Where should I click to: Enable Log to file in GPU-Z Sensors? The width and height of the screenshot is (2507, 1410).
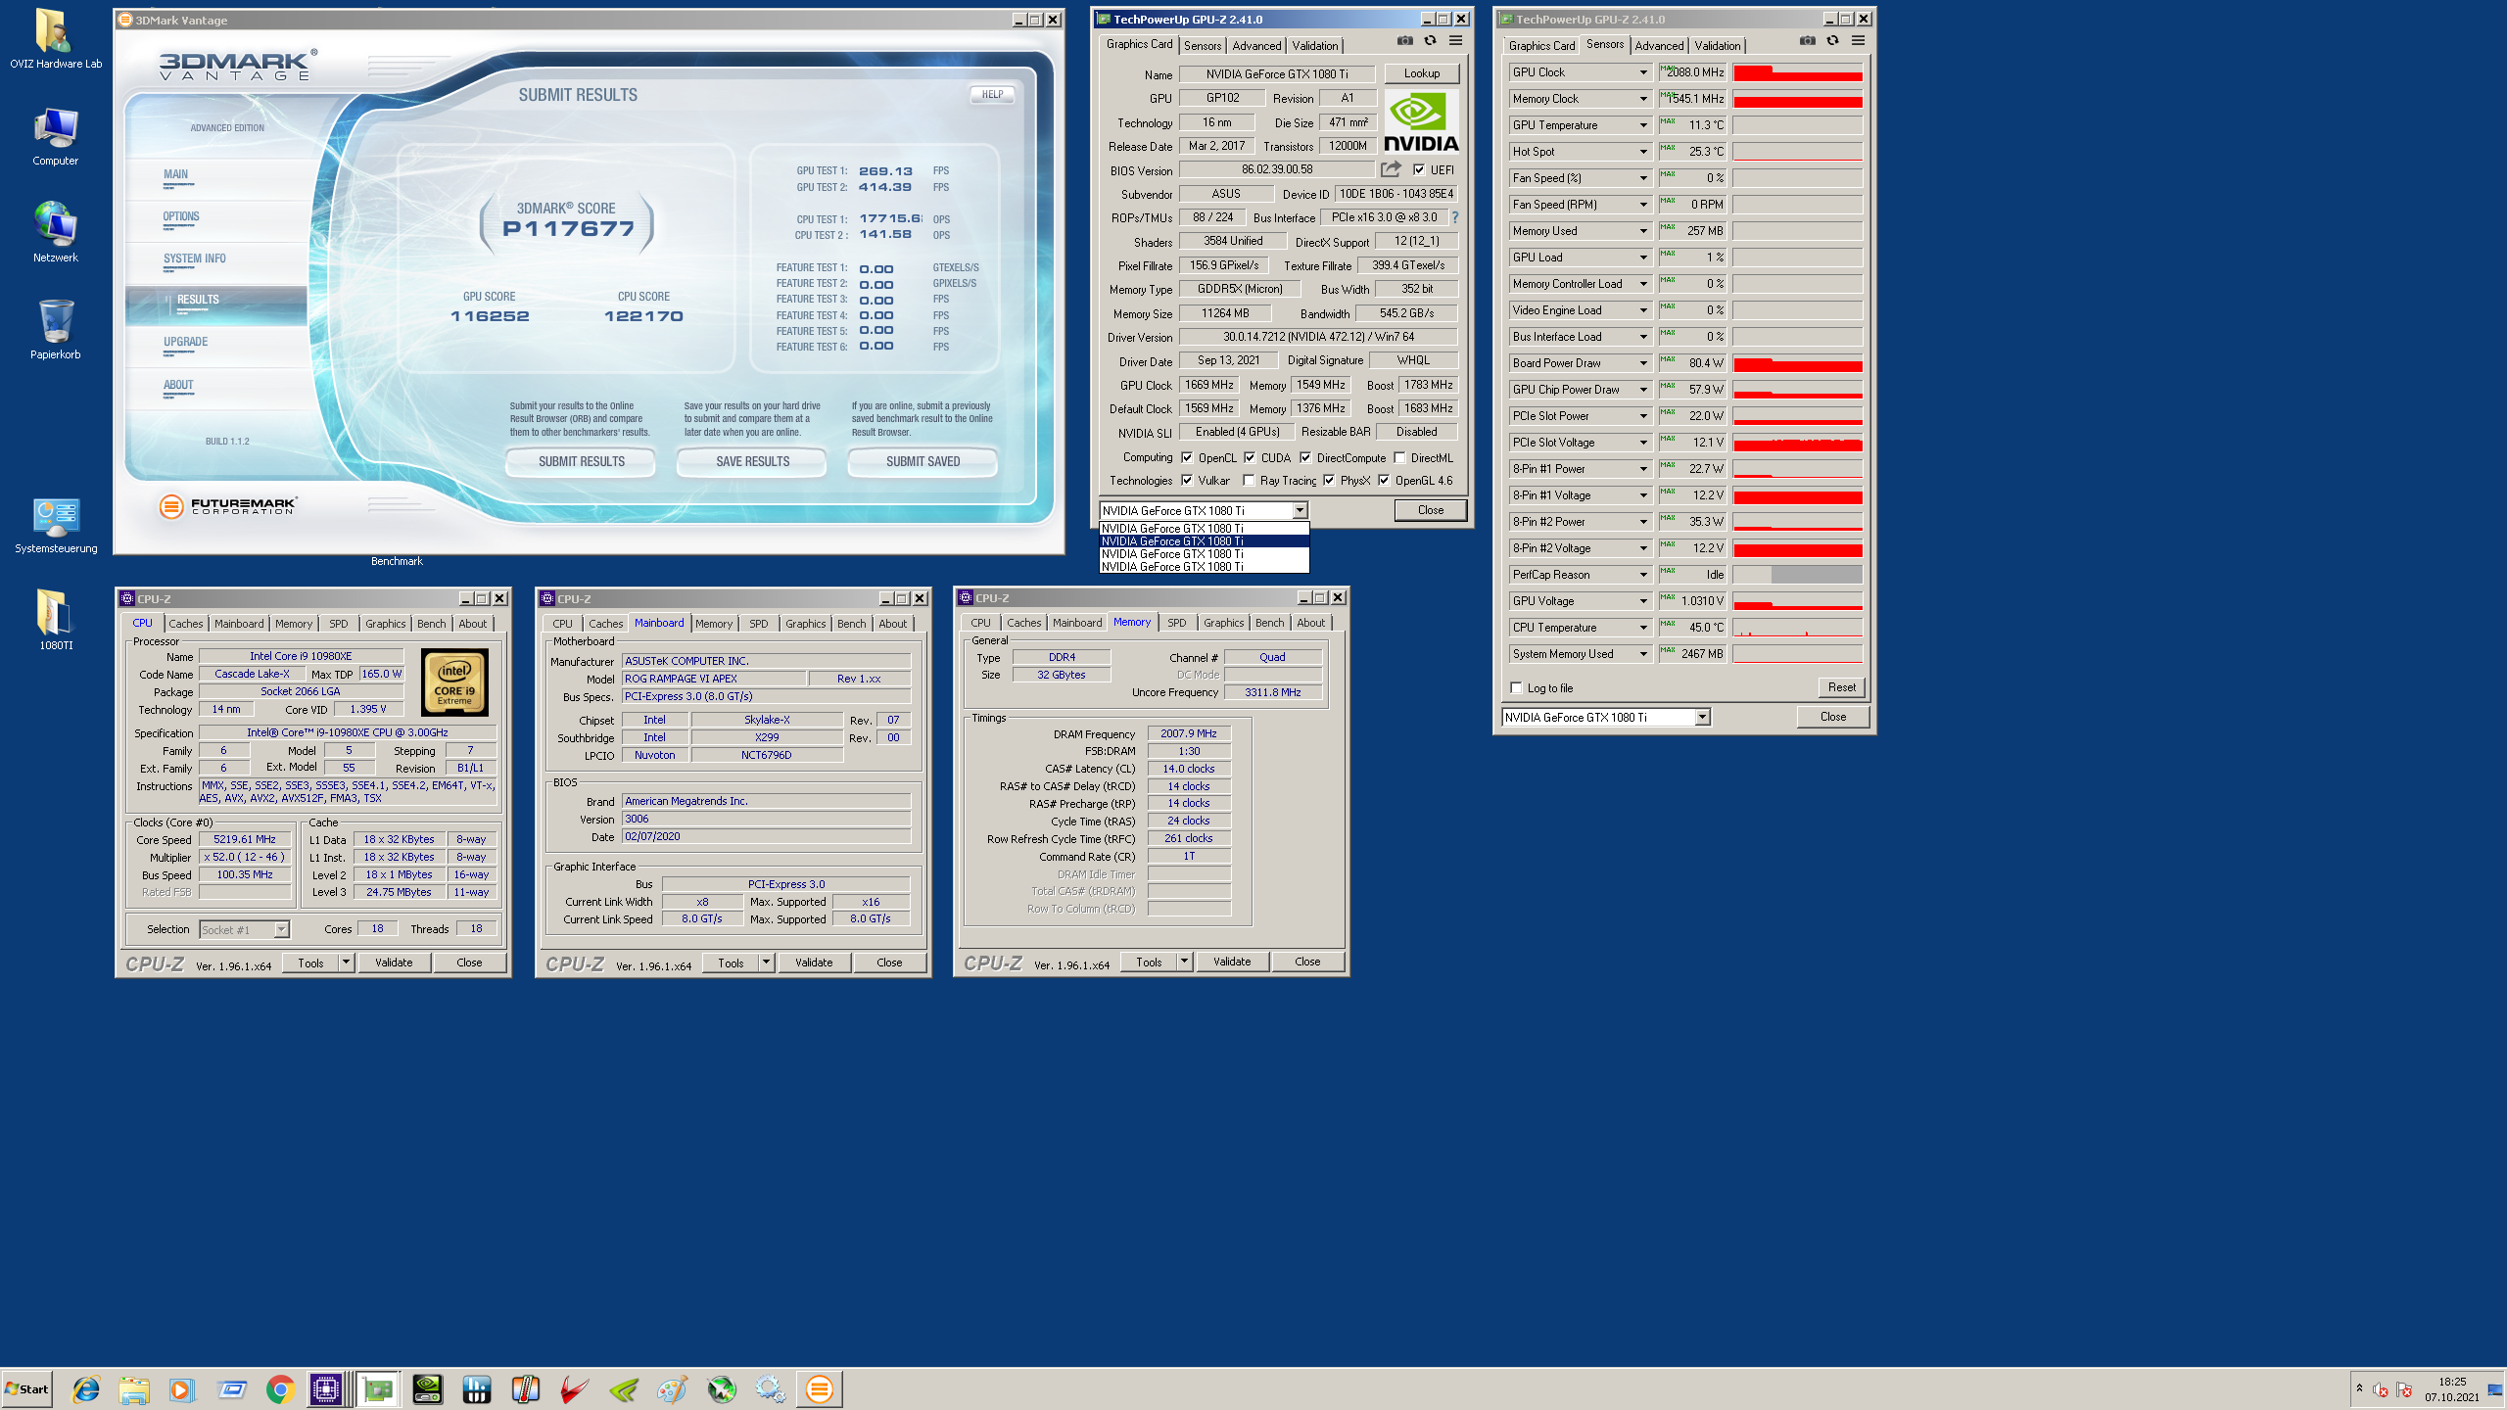coord(1517,687)
